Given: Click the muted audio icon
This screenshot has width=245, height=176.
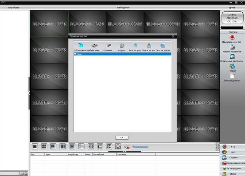Looking at the screenshot, I should click(x=127, y=147).
